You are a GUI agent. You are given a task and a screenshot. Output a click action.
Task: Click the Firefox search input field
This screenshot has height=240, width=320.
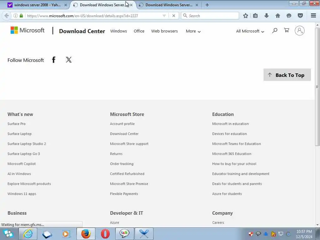coord(210,16)
